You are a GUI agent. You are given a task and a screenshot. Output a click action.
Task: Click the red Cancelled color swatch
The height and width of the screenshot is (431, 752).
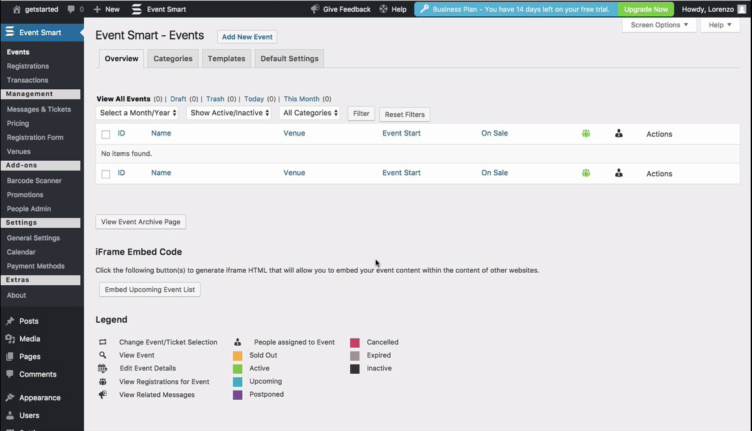coord(355,342)
